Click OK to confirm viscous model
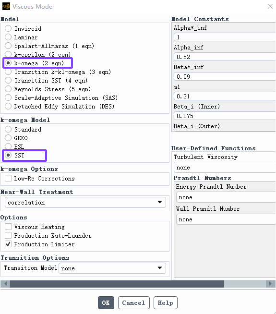The width and height of the screenshot is (276, 314). coord(106,303)
